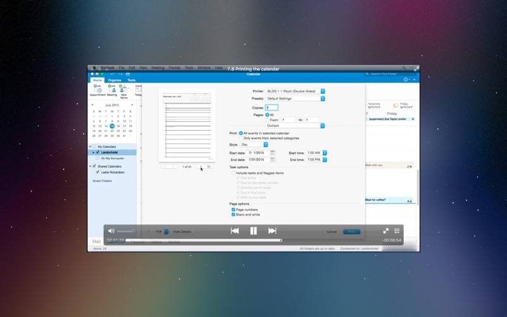Toggle Leslie Richardson calendar checkbox
This screenshot has width=507, height=317.
(98, 172)
